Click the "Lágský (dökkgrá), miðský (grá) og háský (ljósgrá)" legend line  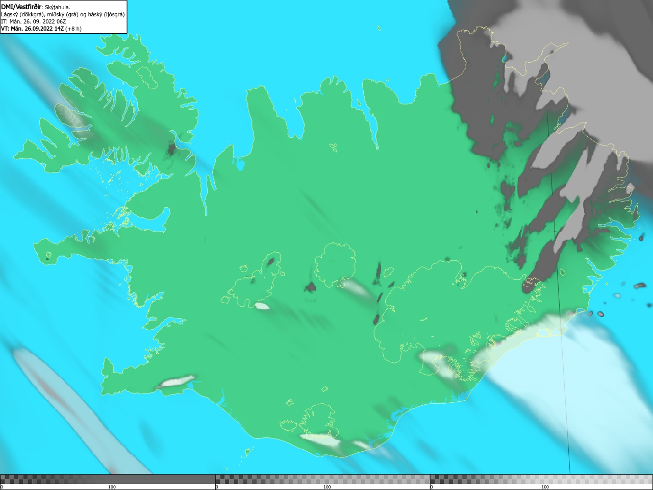click(x=63, y=14)
